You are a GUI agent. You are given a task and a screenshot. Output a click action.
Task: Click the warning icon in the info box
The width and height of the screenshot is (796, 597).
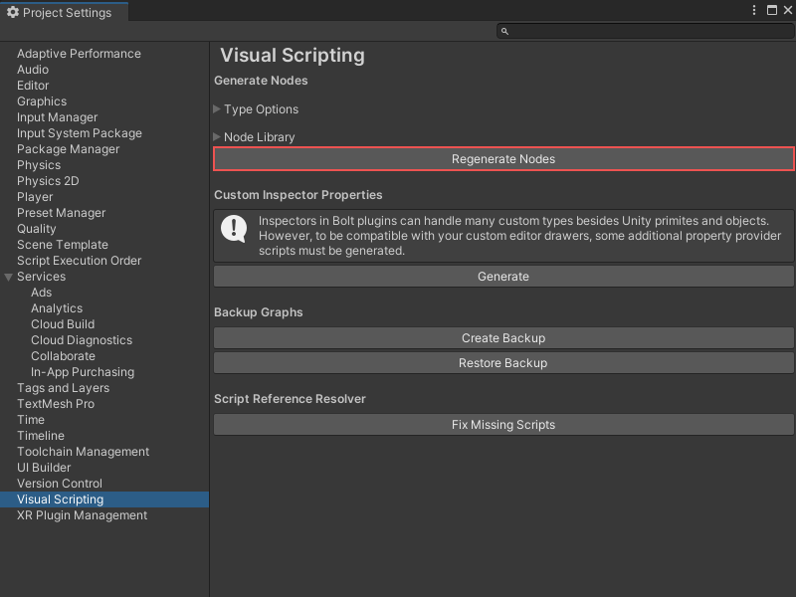point(234,230)
